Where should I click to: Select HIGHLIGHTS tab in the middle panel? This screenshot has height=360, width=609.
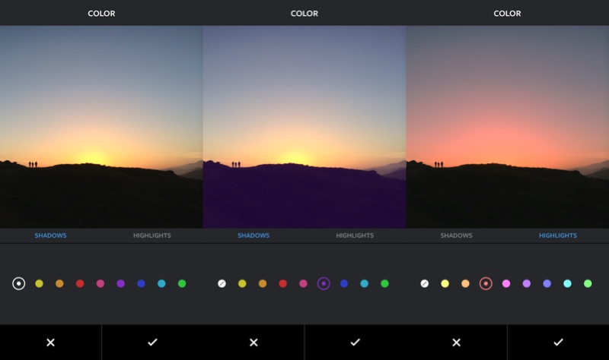pos(355,235)
